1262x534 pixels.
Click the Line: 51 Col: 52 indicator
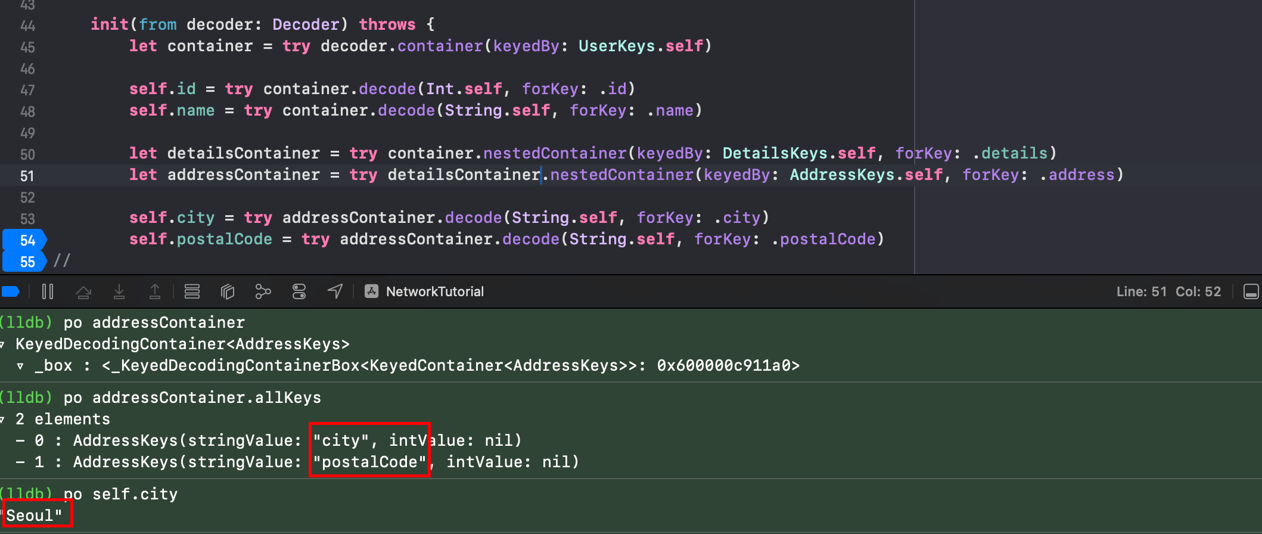pos(1168,291)
